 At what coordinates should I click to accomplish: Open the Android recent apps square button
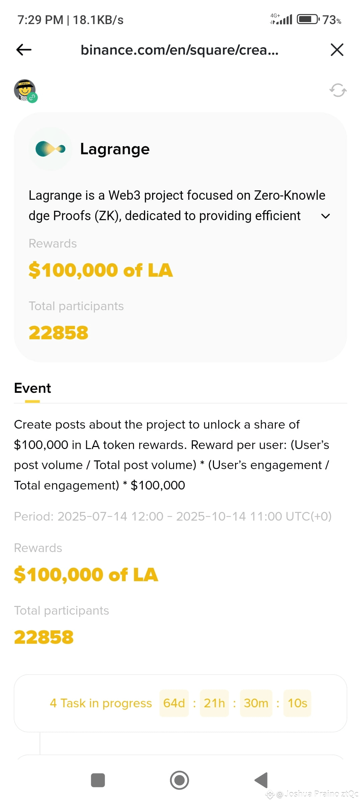click(98, 780)
